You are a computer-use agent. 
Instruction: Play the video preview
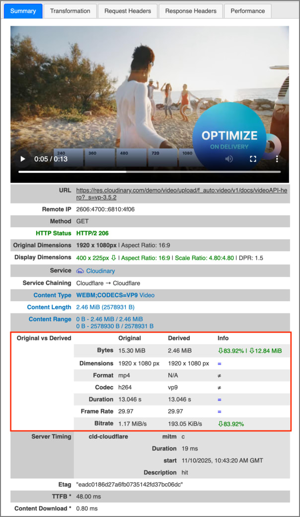22,159
